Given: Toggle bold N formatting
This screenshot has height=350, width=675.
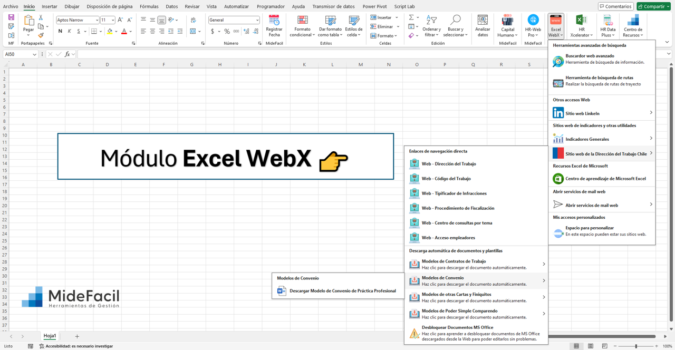Looking at the screenshot, I should tap(60, 32).
